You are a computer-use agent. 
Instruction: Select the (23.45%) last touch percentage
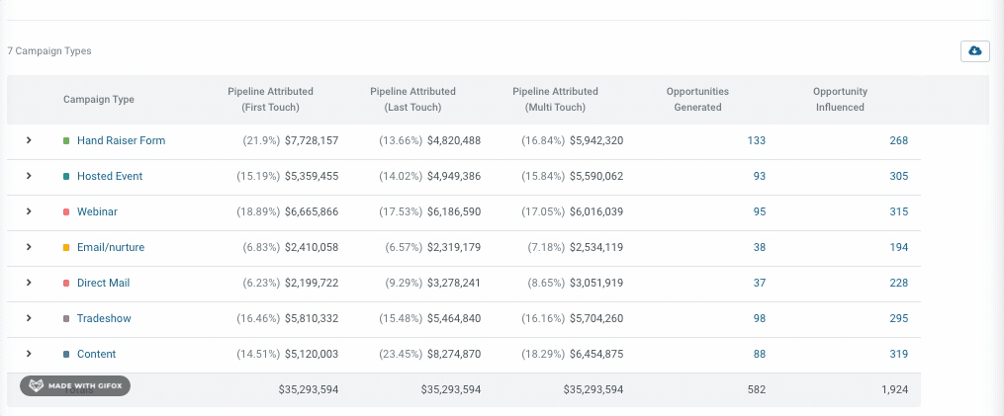pyautogui.click(x=401, y=354)
